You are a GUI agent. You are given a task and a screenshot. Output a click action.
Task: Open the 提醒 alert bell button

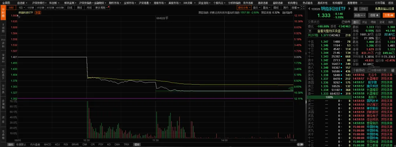[375, 16]
